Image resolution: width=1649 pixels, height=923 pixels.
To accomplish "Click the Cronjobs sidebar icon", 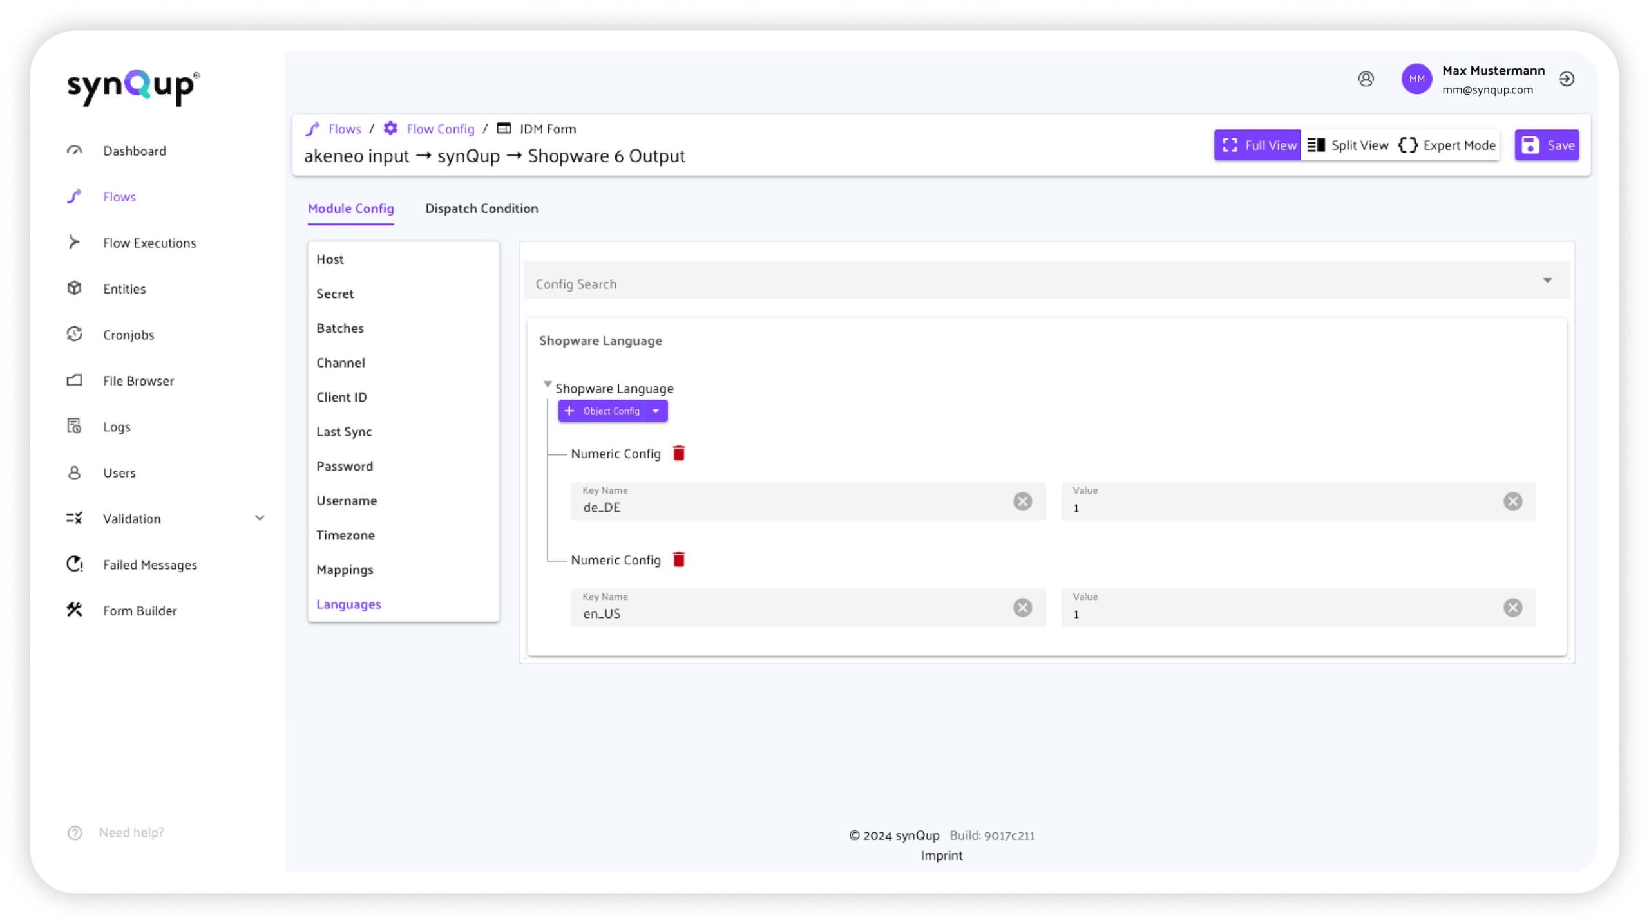I will coord(73,335).
